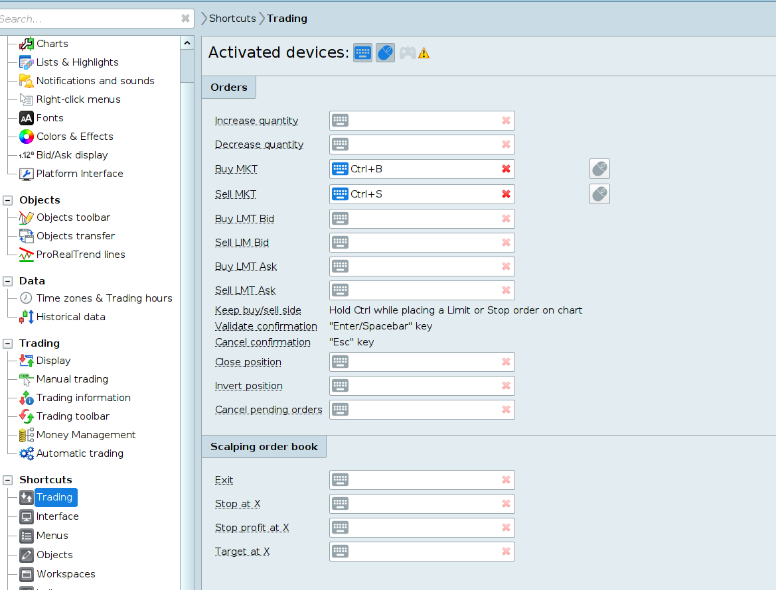This screenshot has width=776, height=590.
Task: Open Money Management settings
Action: pyautogui.click(x=86, y=435)
